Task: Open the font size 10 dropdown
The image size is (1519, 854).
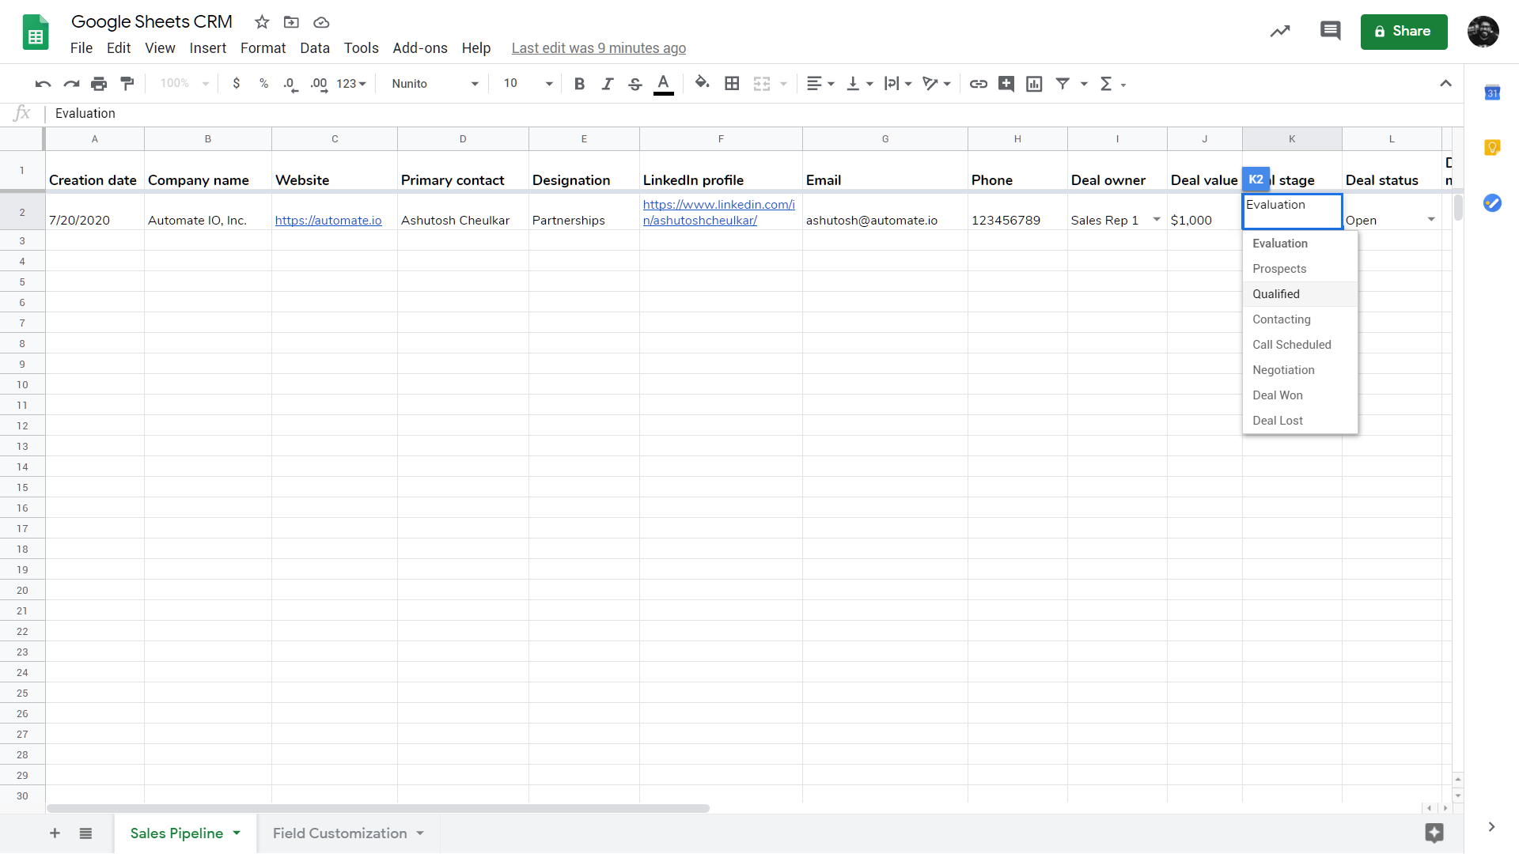Action: coord(528,83)
